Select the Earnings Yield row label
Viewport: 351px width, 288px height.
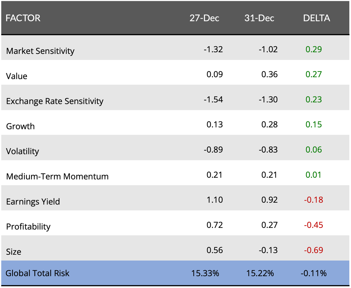tap(33, 202)
